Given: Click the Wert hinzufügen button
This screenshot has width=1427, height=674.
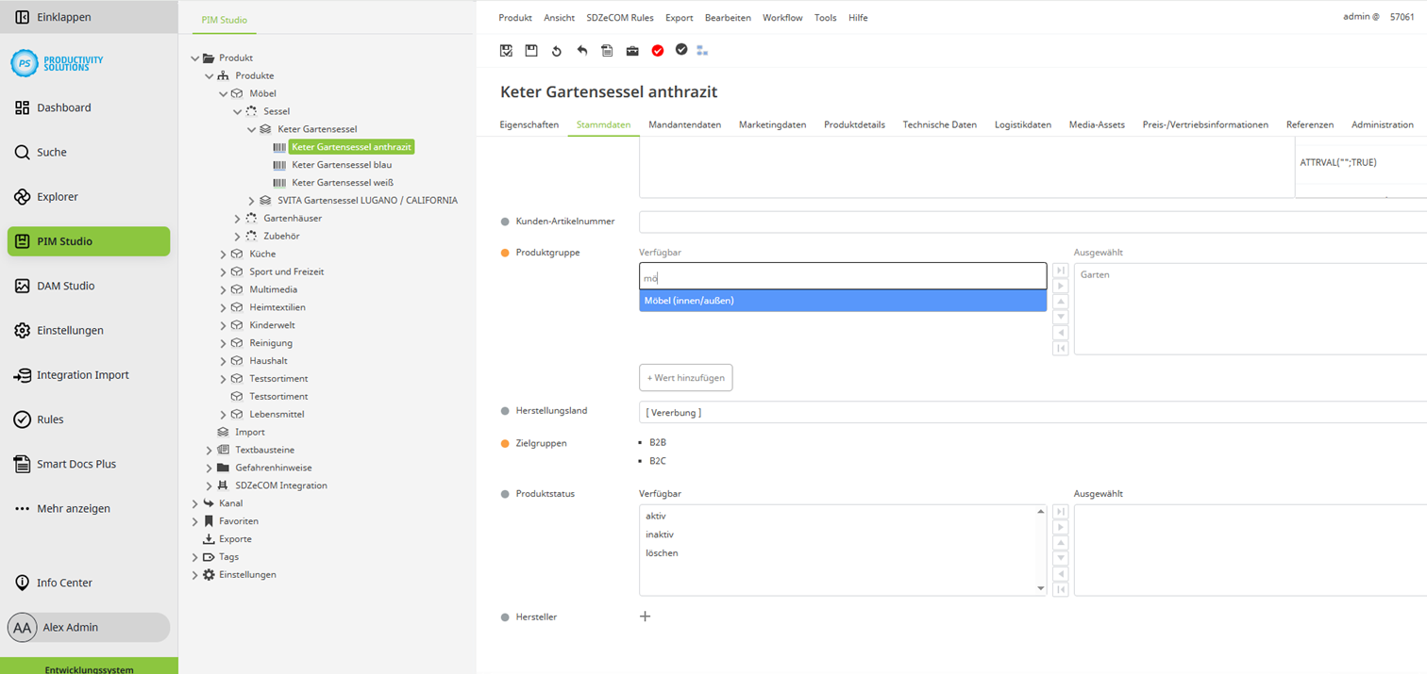Looking at the screenshot, I should point(685,378).
